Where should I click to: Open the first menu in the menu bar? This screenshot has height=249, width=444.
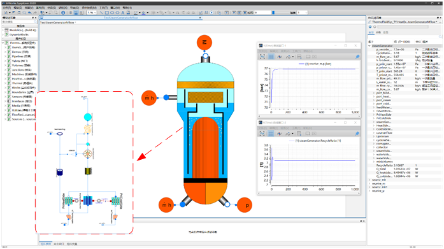[6, 8]
